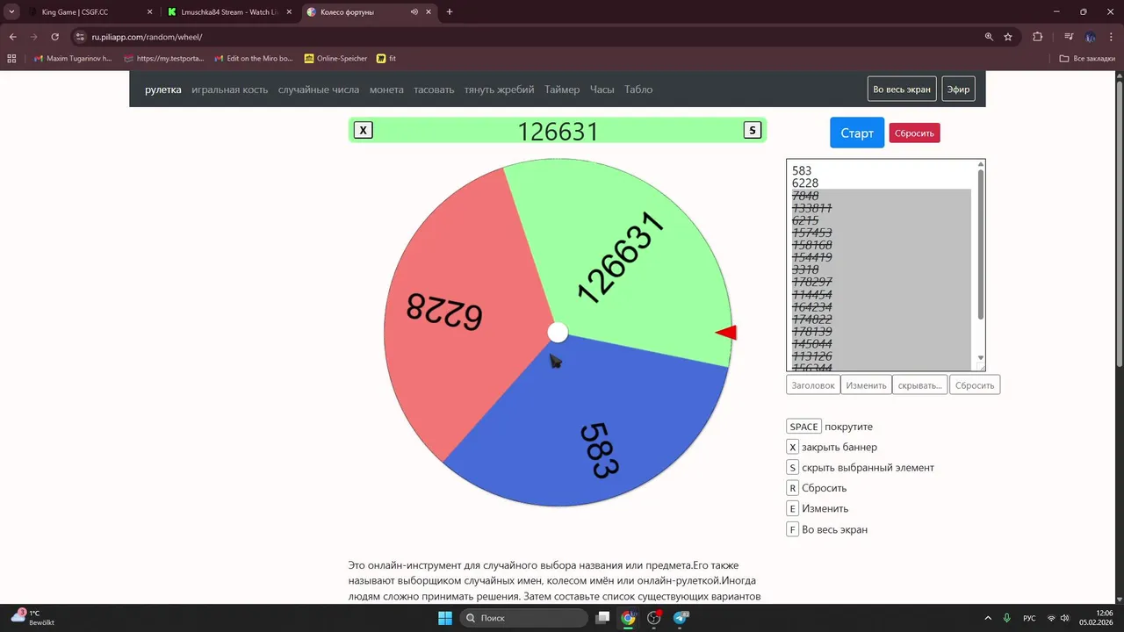
Task: Open случайные числа generator
Action: (x=319, y=90)
